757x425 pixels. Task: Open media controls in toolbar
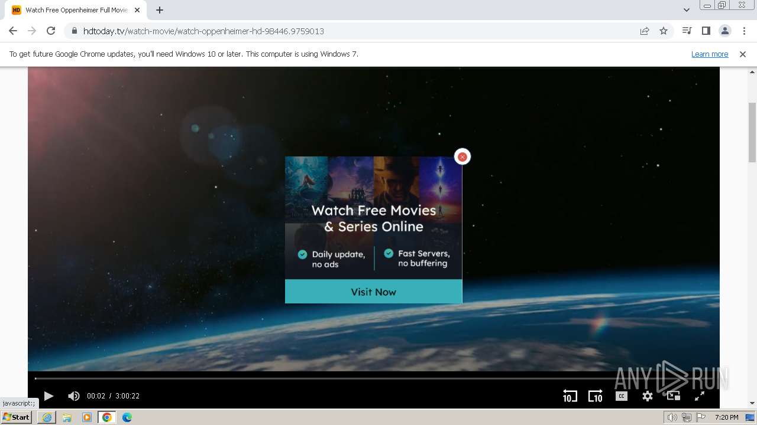pos(687,31)
